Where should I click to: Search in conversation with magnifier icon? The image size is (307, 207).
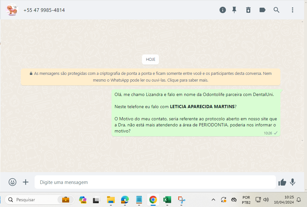277,10
